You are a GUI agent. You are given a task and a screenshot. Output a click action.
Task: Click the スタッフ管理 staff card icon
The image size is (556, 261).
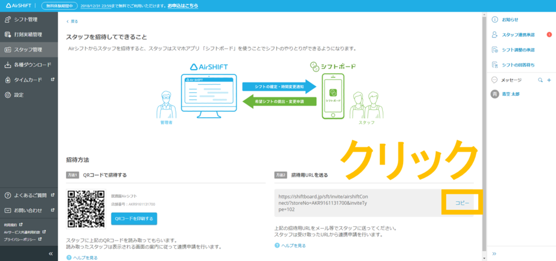[x=8, y=50]
